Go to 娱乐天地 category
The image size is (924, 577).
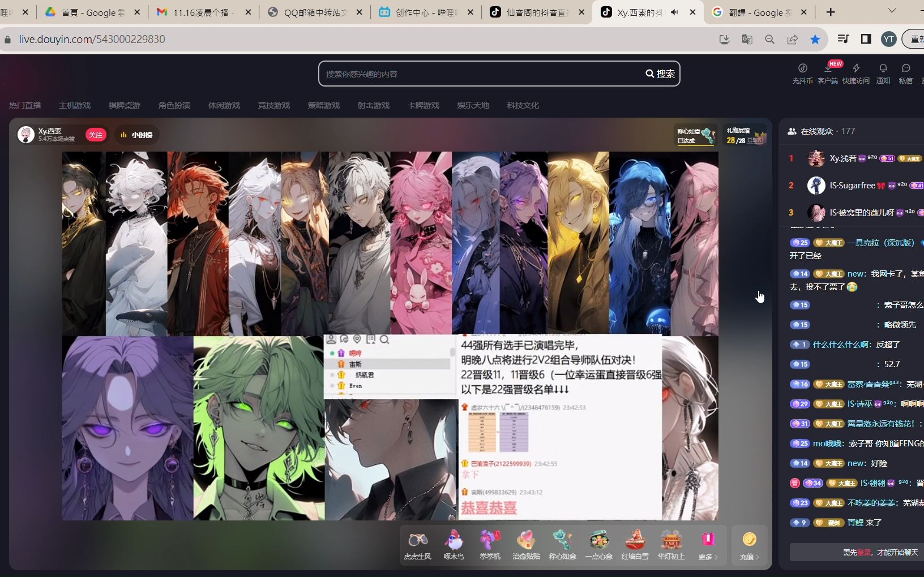click(x=473, y=105)
